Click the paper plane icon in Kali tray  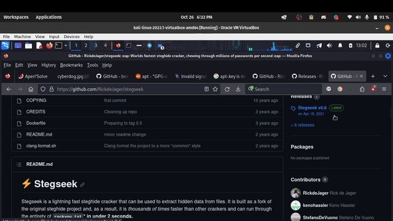319,45
